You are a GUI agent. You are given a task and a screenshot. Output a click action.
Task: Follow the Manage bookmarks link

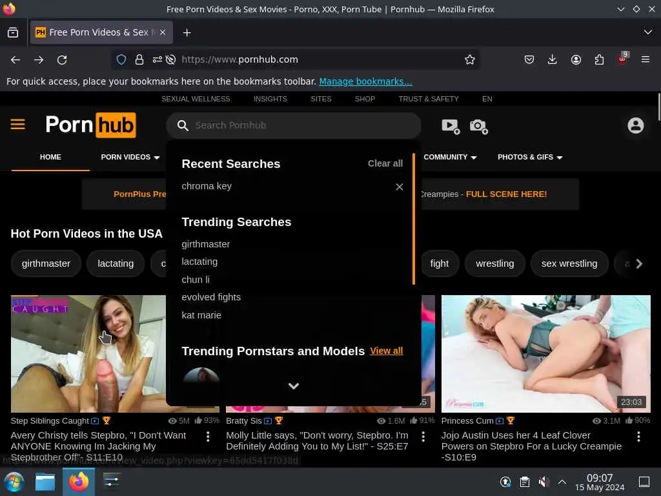(x=365, y=81)
